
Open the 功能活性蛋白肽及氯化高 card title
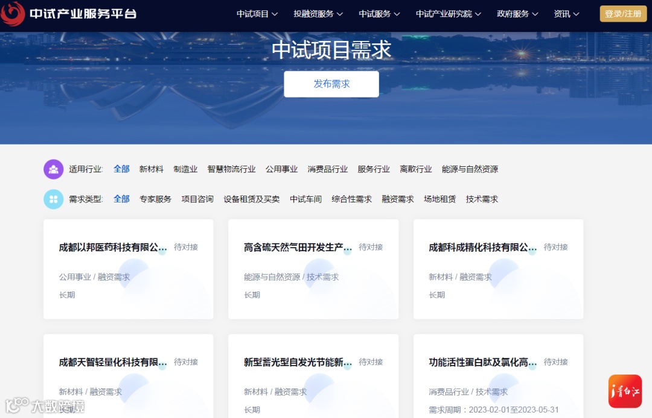(483, 363)
